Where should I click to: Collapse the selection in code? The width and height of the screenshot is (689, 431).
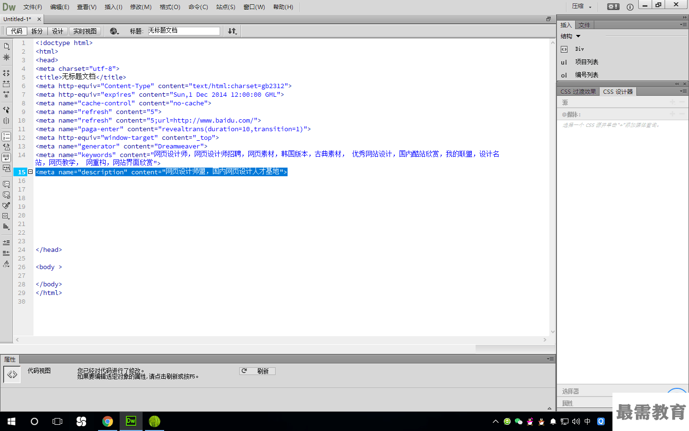click(6, 84)
